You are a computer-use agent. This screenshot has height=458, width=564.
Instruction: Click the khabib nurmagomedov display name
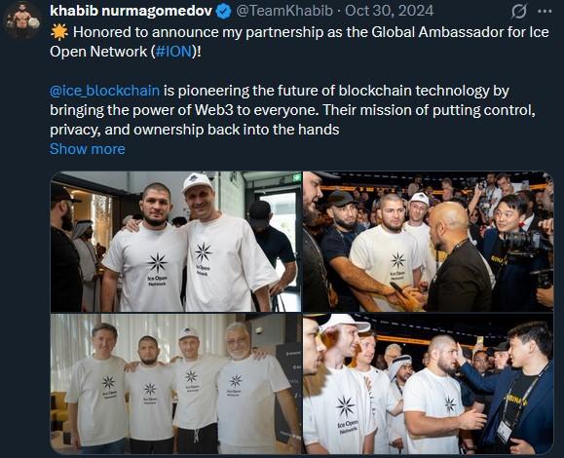[x=132, y=11]
